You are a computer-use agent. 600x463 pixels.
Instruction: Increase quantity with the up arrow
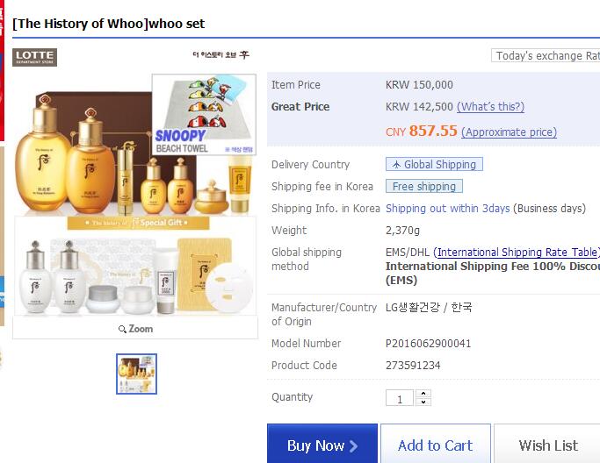pos(423,394)
